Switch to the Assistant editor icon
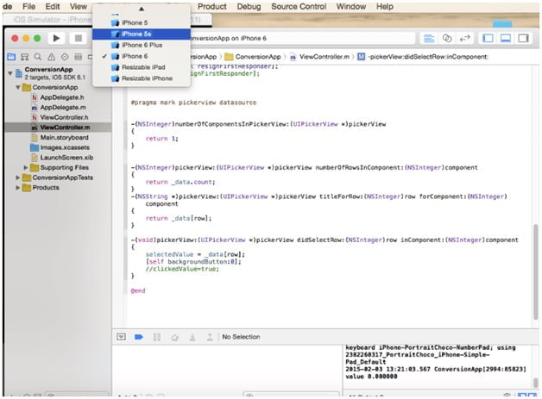This screenshot has height=399, width=542. (446, 39)
